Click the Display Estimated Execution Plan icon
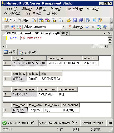The image size is (114, 133). (99, 27)
